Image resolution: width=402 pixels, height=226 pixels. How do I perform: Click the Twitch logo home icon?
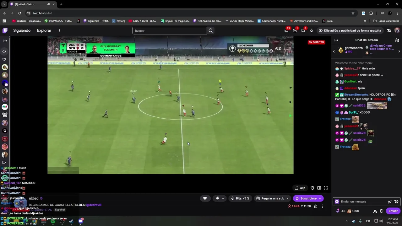click(x=5, y=30)
